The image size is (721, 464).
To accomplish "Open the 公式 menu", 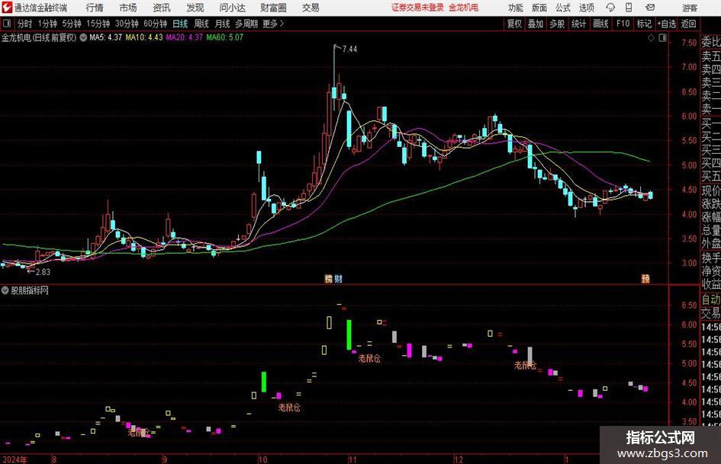I will click(x=563, y=8).
